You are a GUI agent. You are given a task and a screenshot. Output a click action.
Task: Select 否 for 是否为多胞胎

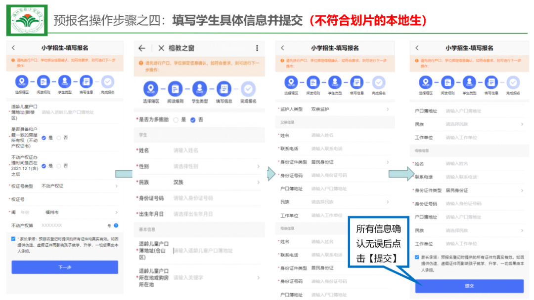pyautogui.click(x=193, y=119)
